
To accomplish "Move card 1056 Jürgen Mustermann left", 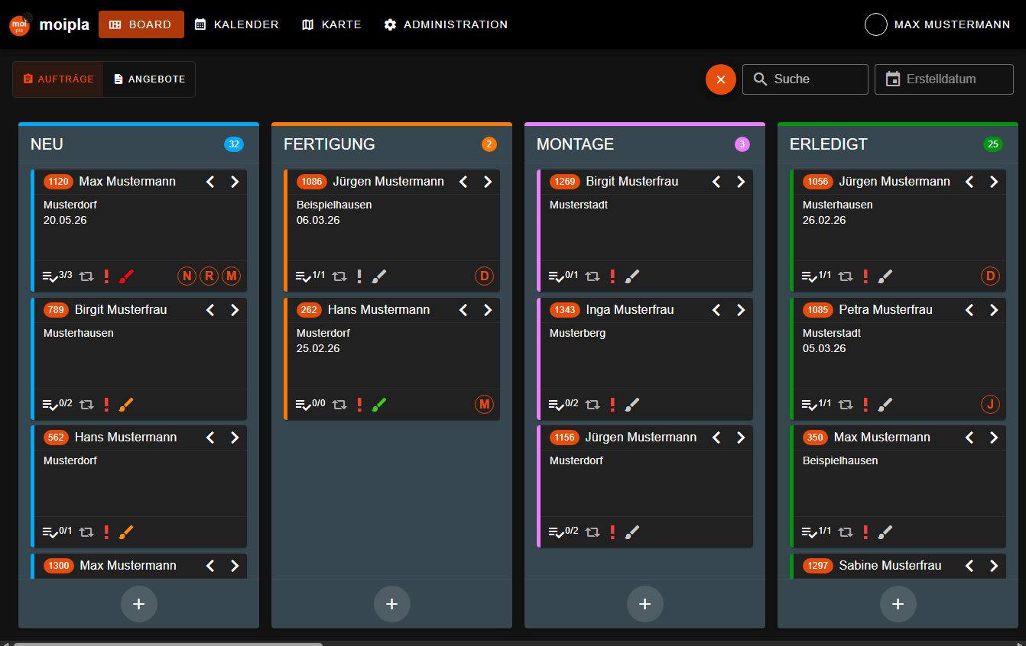I will click(x=969, y=182).
